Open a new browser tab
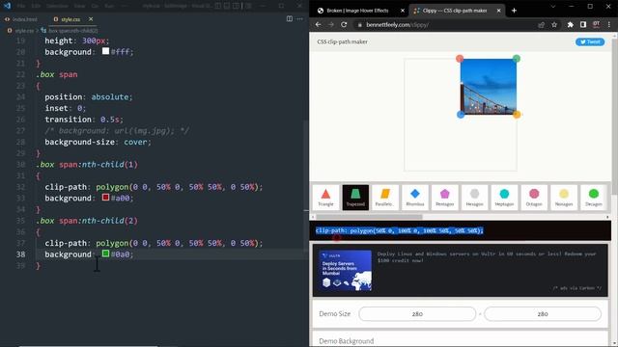The width and height of the screenshot is (618, 347). (514, 11)
